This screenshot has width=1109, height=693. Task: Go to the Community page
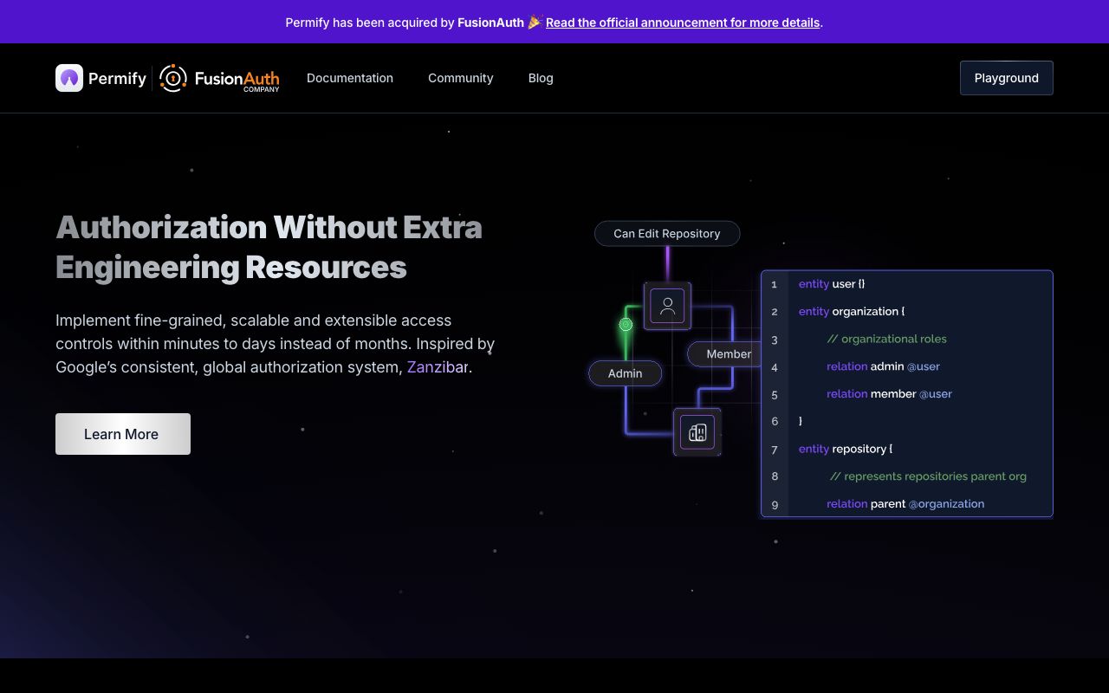pyautogui.click(x=461, y=78)
